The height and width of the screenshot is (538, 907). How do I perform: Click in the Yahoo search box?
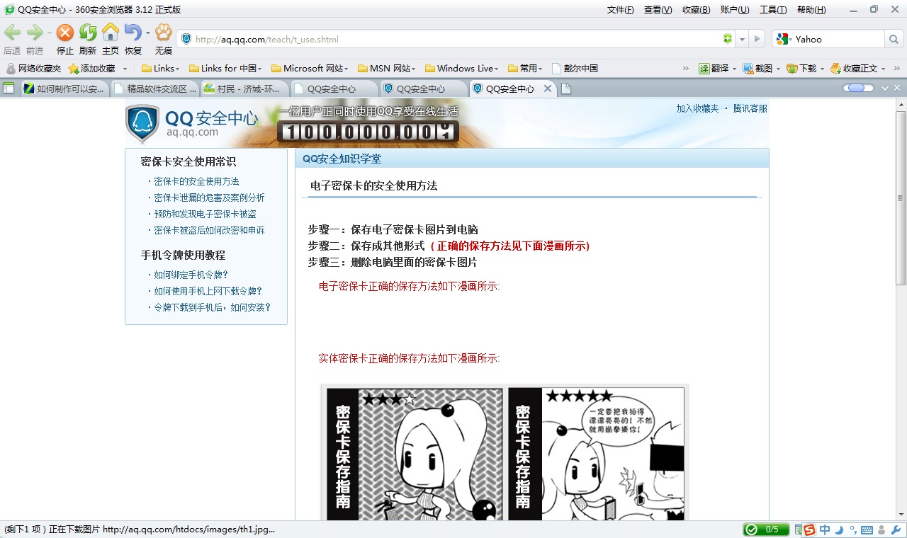tap(838, 40)
